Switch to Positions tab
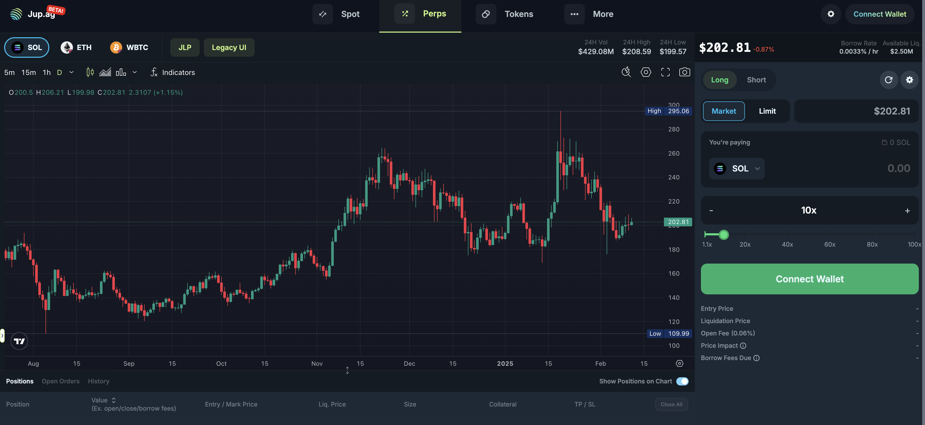This screenshot has height=425, width=925. click(x=20, y=381)
